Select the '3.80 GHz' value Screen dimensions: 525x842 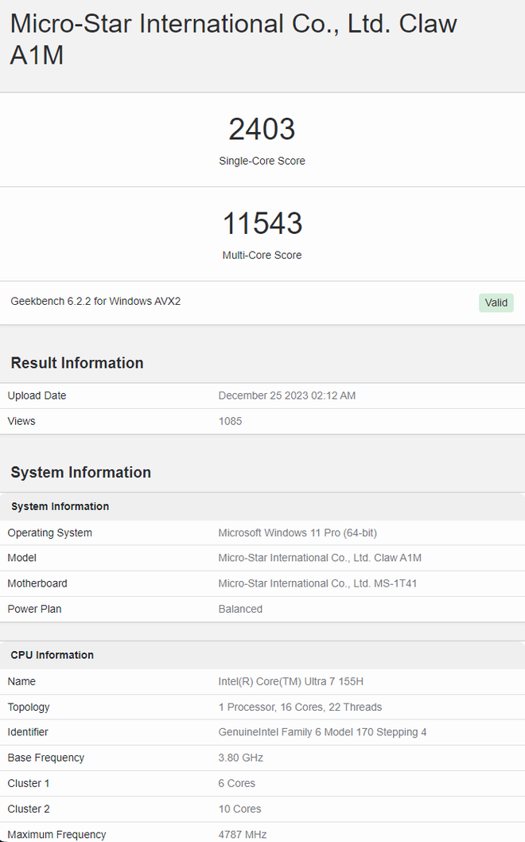[x=240, y=758]
